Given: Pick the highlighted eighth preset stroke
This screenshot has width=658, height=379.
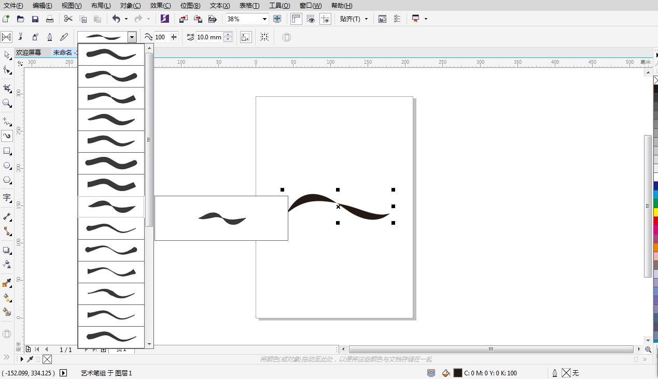Looking at the screenshot, I should pos(111,207).
